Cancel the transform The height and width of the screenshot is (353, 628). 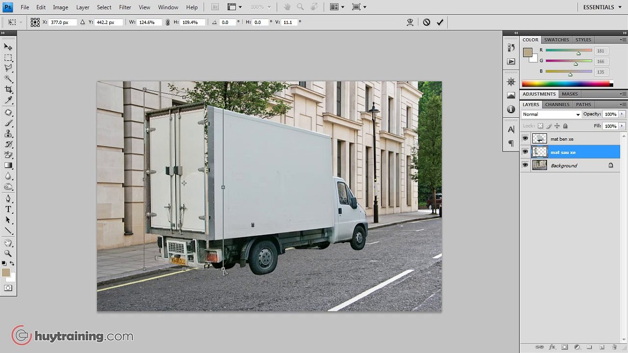pyautogui.click(x=426, y=22)
